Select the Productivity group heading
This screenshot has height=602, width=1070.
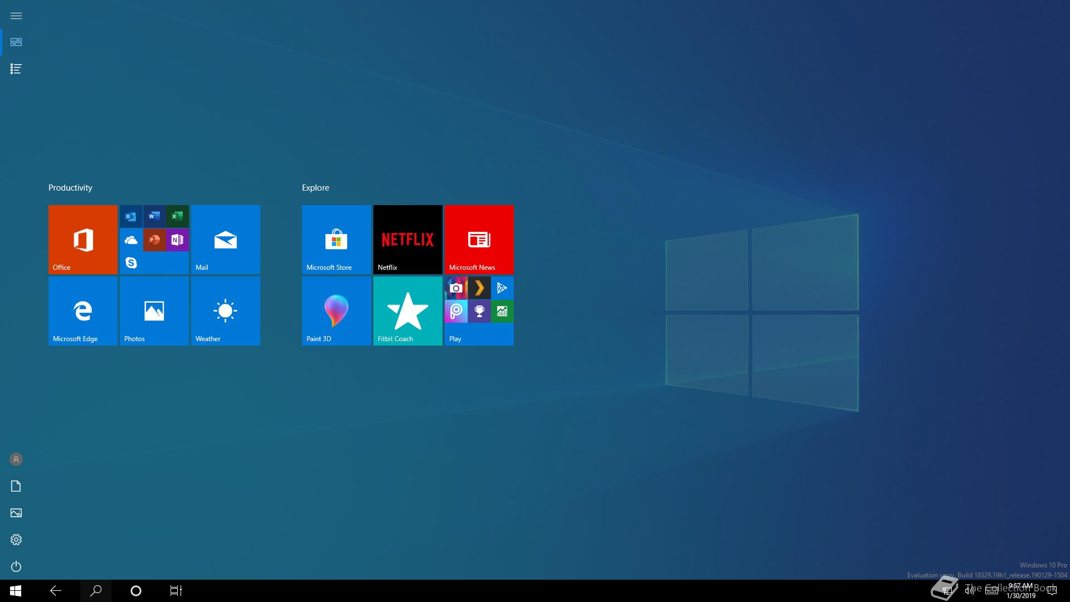[70, 188]
